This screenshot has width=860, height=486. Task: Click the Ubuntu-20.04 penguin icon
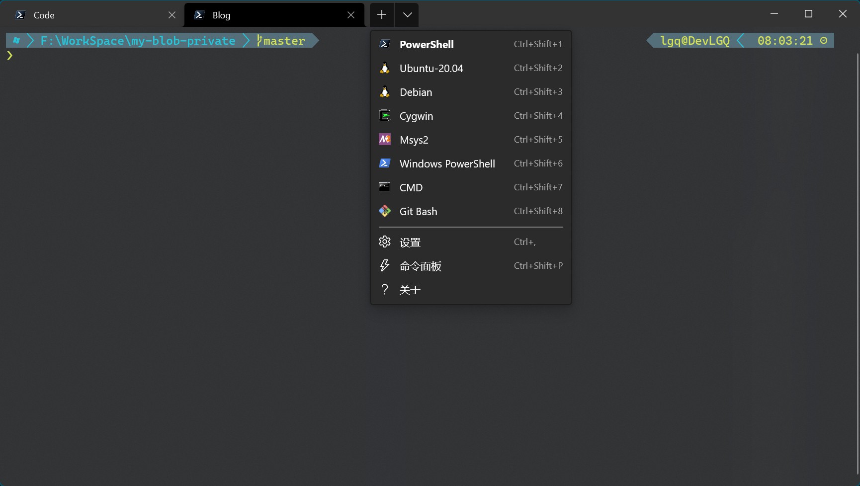[384, 68]
